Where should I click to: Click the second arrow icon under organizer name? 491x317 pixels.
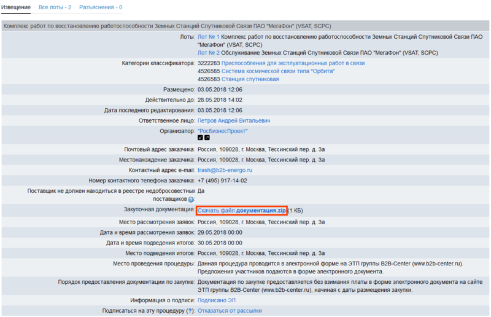coord(207,138)
